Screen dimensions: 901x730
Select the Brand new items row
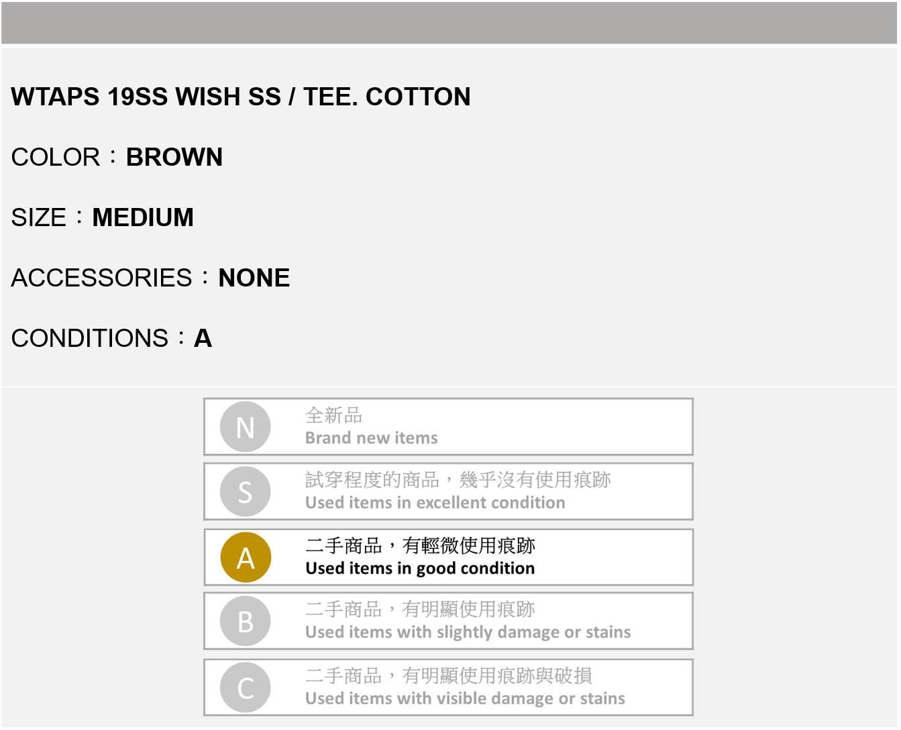(x=447, y=427)
